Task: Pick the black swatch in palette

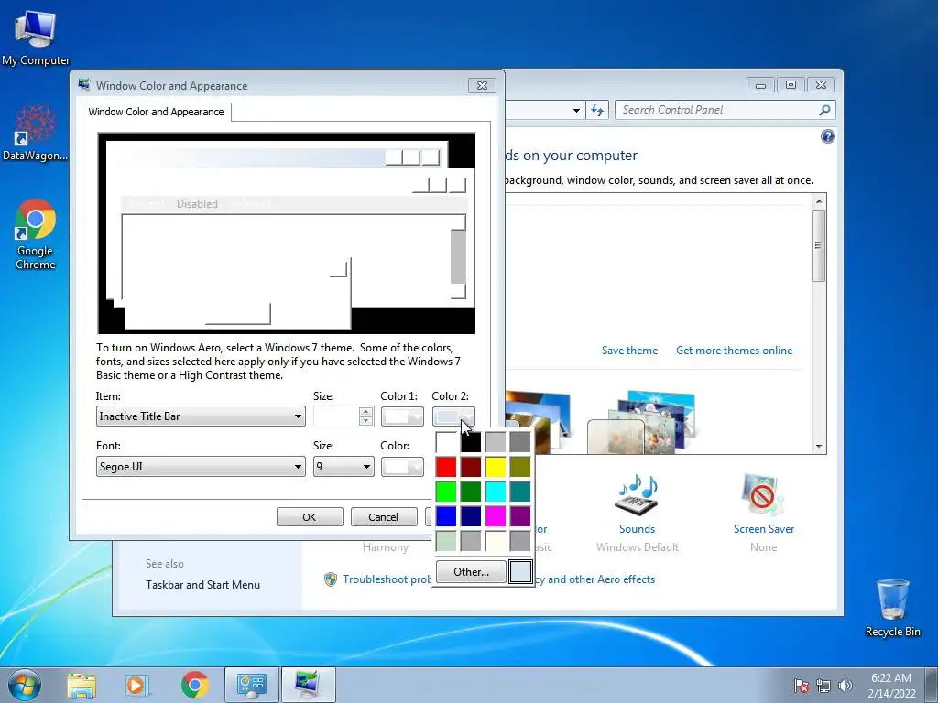Action: click(471, 442)
